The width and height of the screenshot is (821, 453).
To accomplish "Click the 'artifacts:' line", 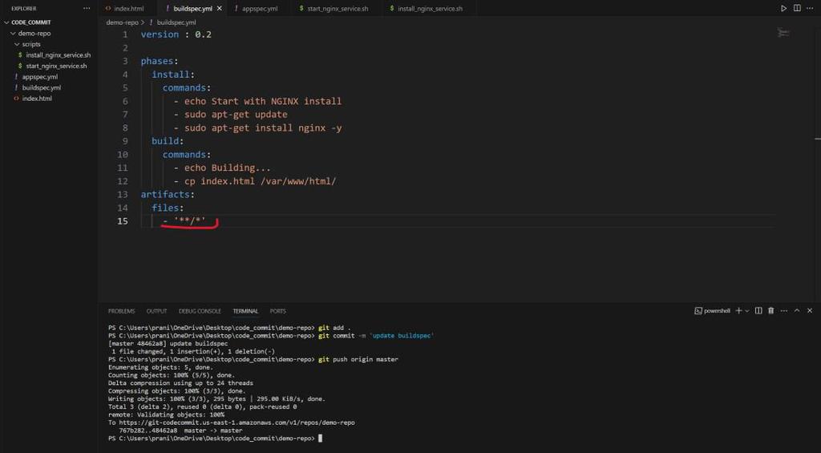I will [168, 194].
